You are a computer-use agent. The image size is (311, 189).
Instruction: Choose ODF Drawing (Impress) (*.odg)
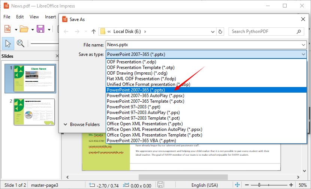206,73
